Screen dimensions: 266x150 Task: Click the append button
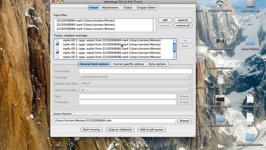coord(183,20)
